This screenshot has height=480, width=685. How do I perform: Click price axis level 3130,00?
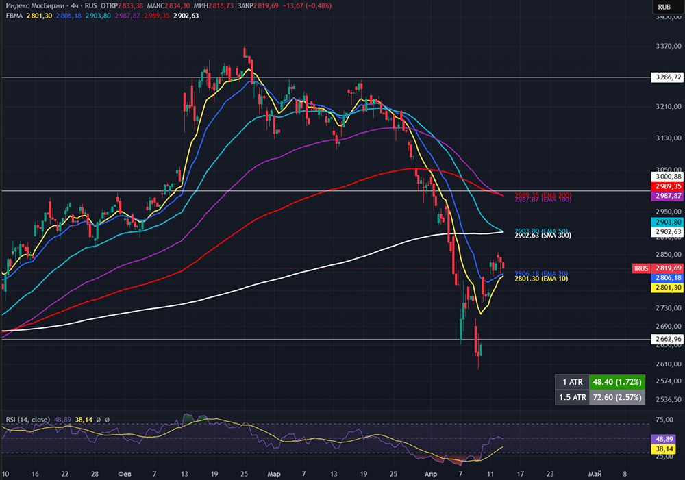click(x=669, y=138)
